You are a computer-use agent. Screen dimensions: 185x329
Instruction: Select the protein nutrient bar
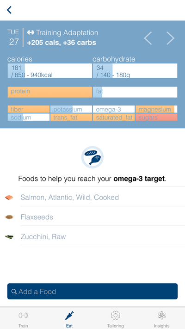click(50, 92)
